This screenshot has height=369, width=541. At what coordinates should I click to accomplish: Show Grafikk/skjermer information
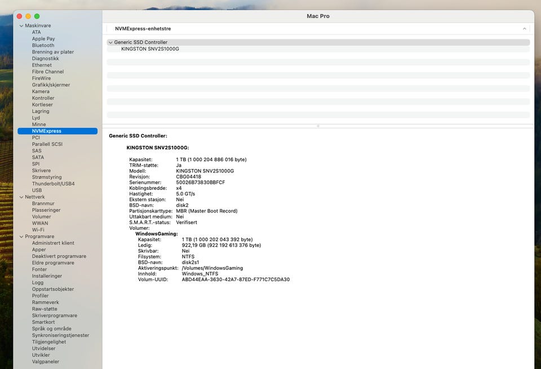pyautogui.click(x=51, y=85)
